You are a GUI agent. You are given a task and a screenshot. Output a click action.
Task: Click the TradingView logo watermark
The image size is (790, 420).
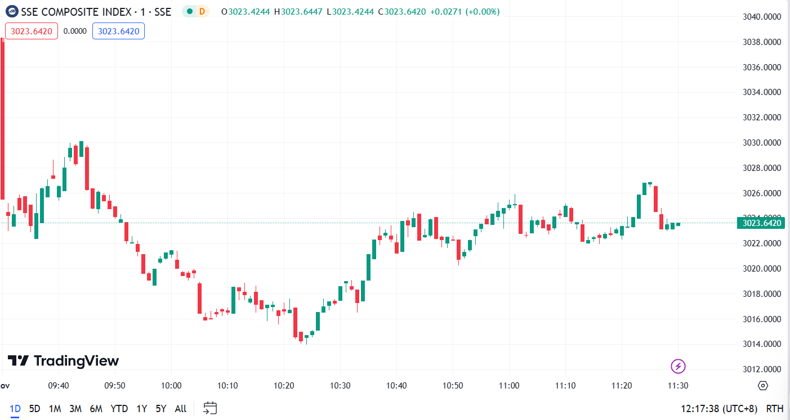(x=63, y=361)
